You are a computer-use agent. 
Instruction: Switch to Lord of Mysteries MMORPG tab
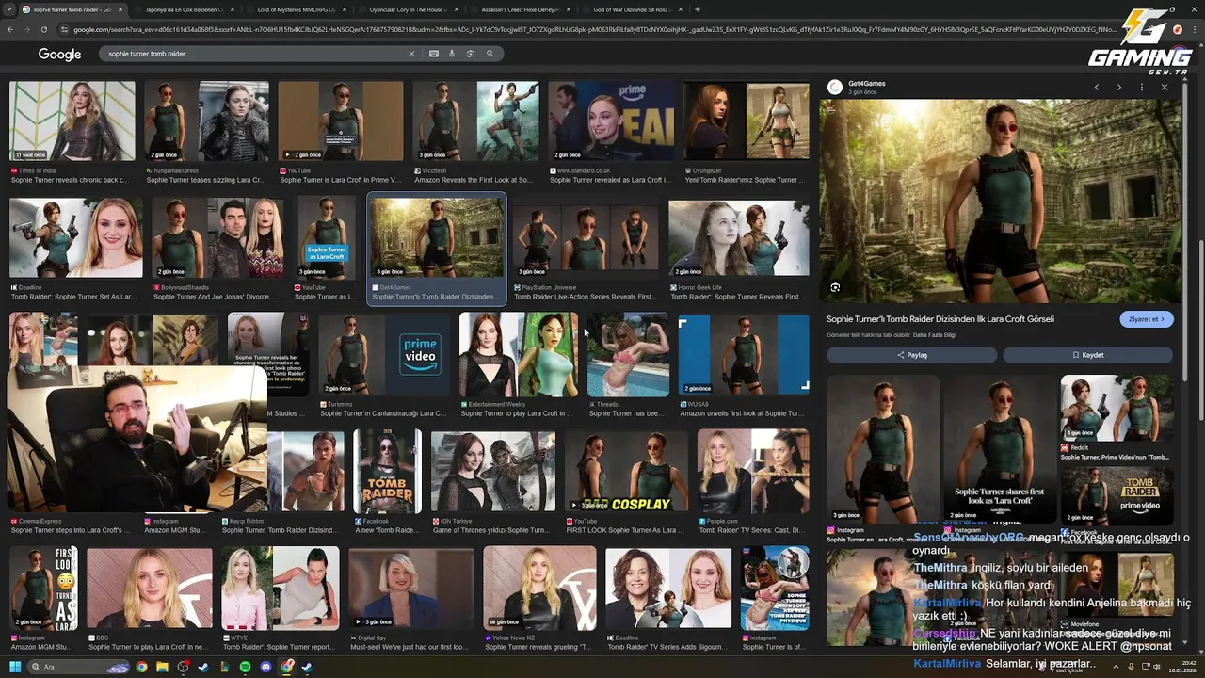pyautogui.click(x=296, y=9)
